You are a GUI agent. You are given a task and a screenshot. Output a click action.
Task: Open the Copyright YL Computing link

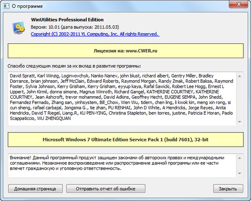coord(95,34)
